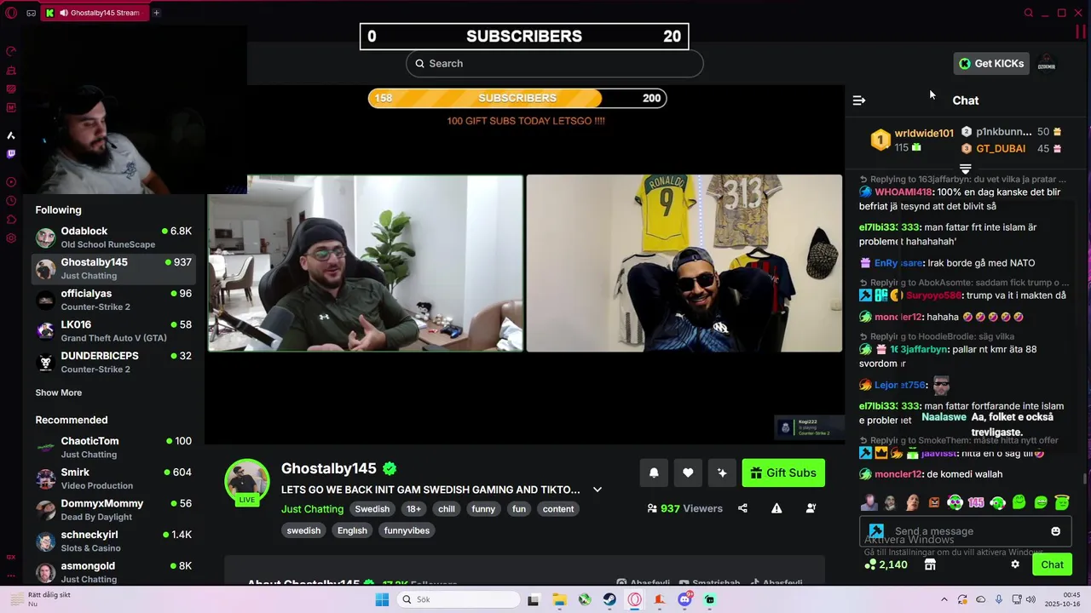The width and height of the screenshot is (1091, 613).
Task: Open chat settings gear icon
Action: pyautogui.click(x=1015, y=564)
